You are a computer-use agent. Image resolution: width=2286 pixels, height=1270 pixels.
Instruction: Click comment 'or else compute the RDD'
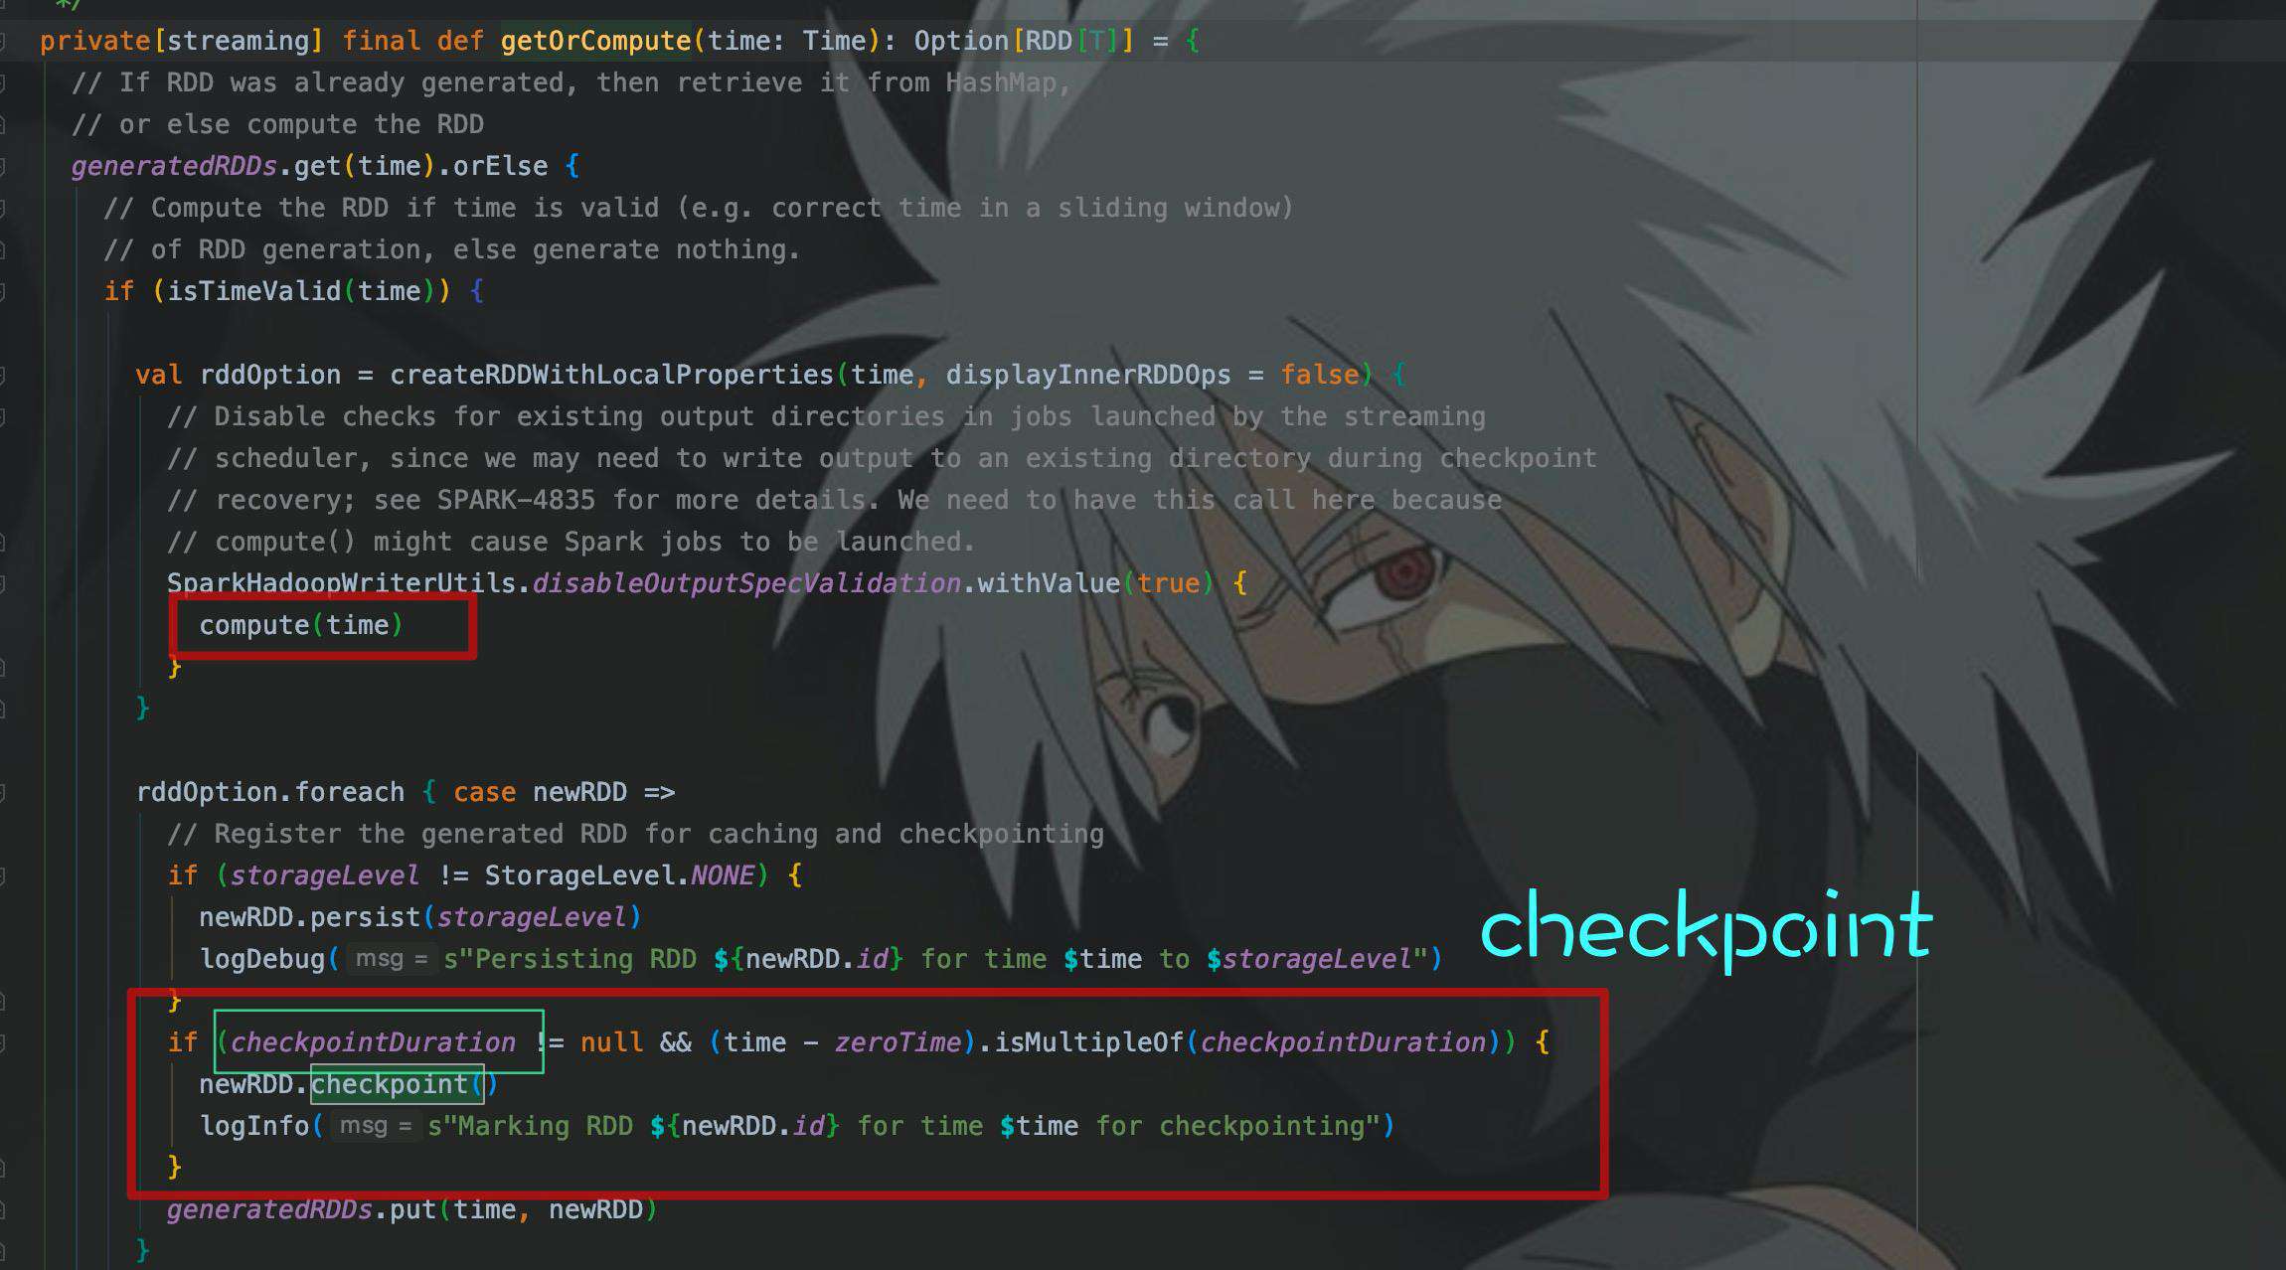[x=277, y=124]
